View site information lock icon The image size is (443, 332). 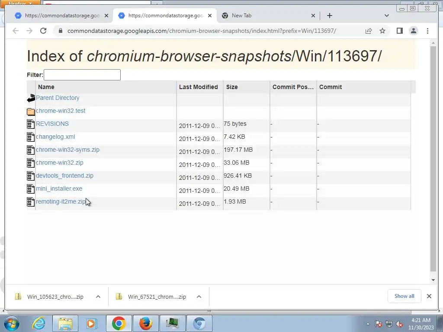60,31
